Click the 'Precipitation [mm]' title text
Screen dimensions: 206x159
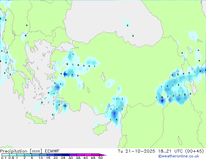(21, 151)
